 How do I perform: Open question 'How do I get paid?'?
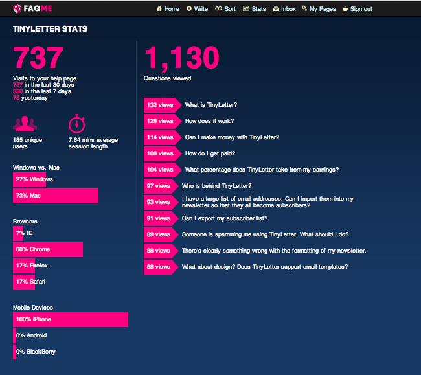click(210, 153)
